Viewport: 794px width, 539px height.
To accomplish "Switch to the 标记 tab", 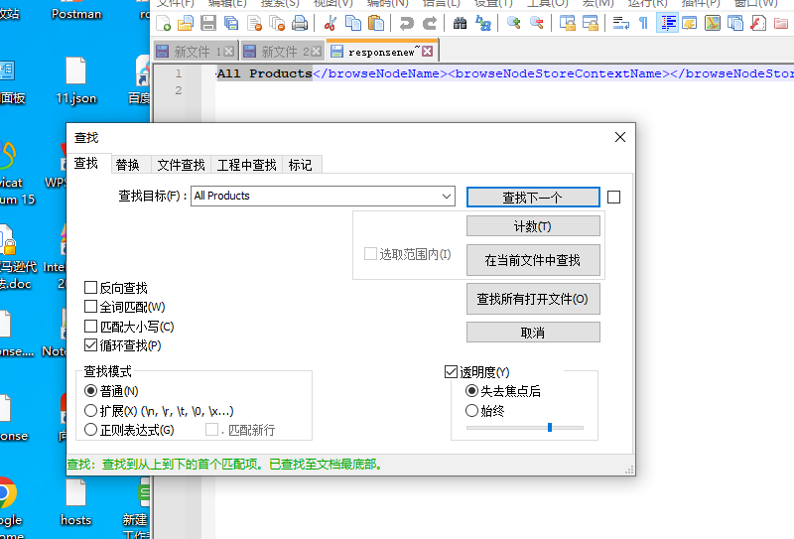I will (301, 165).
